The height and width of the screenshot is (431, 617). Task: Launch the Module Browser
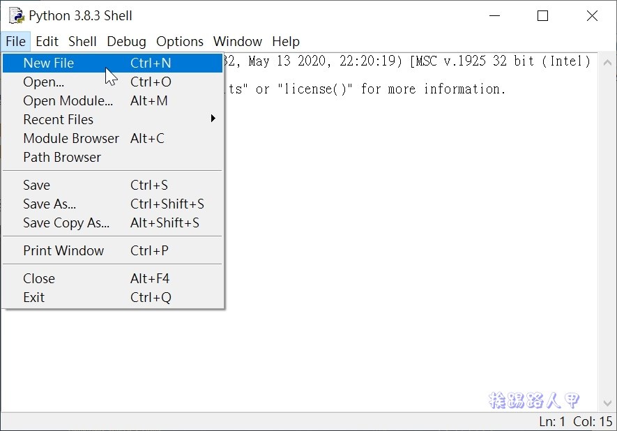[x=112, y=139]
